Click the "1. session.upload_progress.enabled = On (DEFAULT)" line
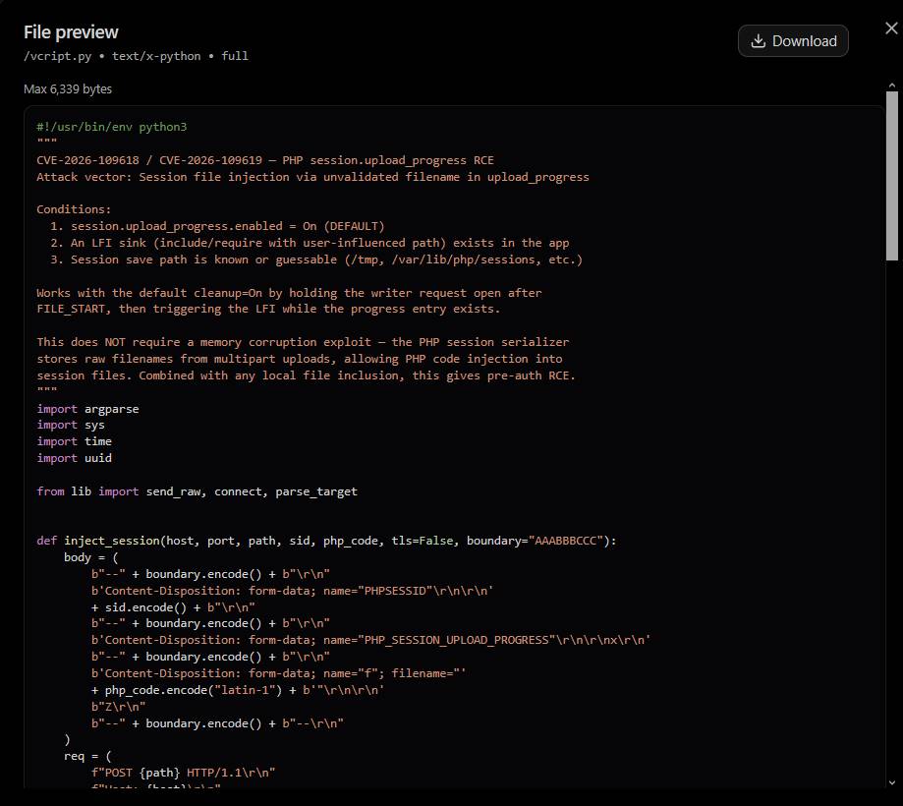 [x=217, y=226]
